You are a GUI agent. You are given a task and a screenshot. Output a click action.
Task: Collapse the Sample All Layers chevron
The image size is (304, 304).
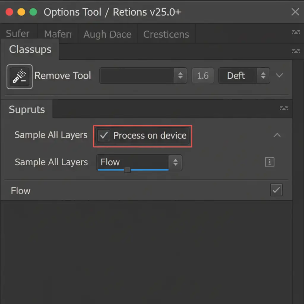(x=277, y=135)
